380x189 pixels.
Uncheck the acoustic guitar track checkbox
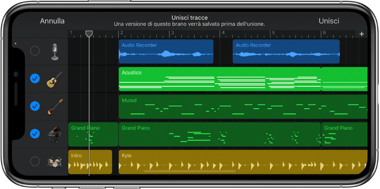pos(35,79)
